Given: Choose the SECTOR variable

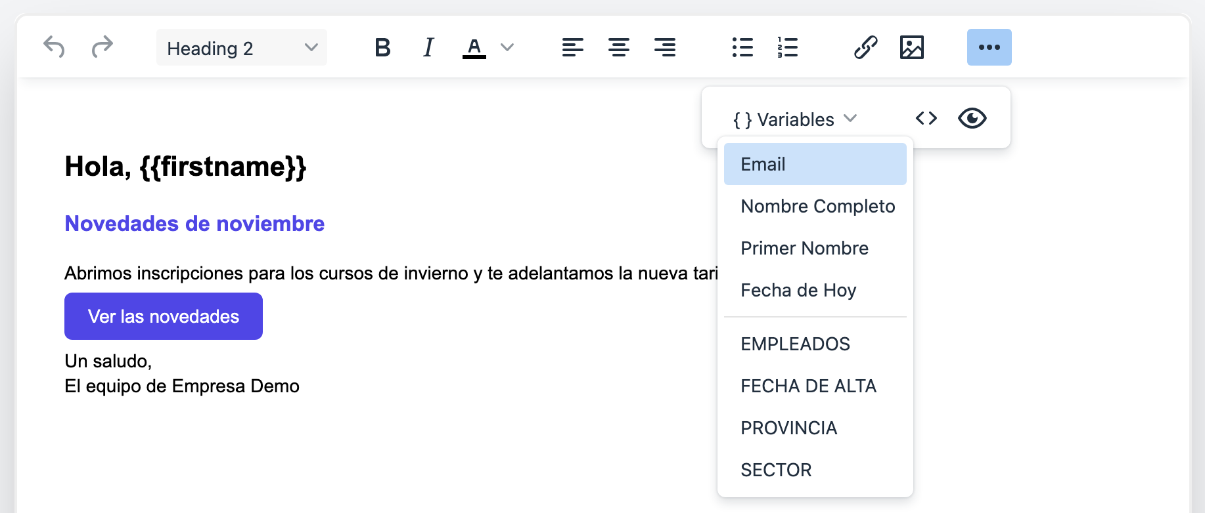Looking at the screenshot, I should (815, 470).
